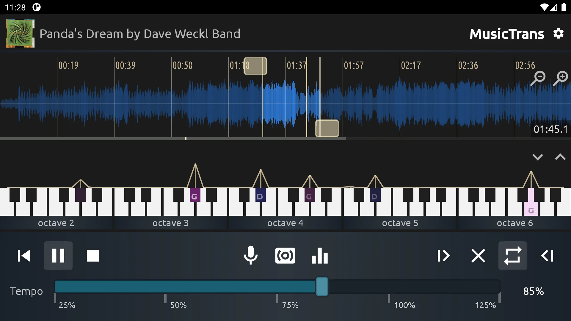Select the loop start handle on waveform
Screen dimensions: 571x321
[x=255, y=66]
